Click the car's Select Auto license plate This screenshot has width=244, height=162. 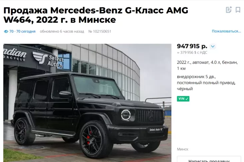click(156, 129)
